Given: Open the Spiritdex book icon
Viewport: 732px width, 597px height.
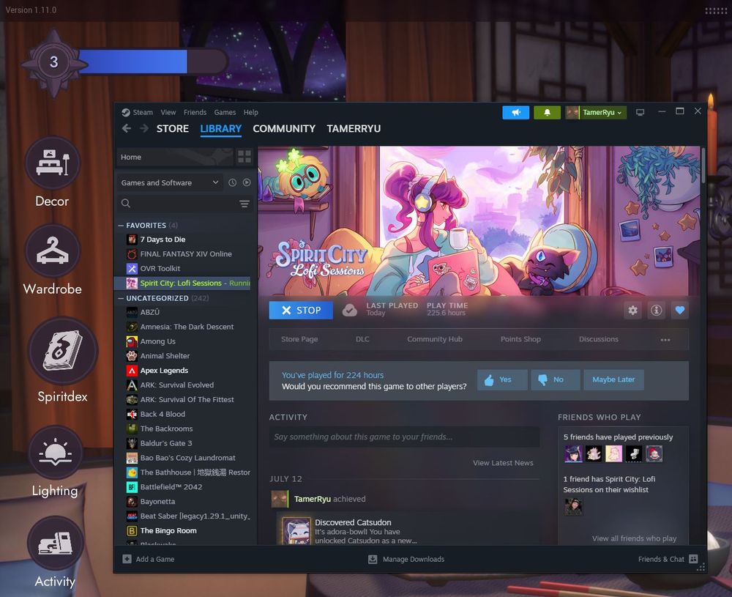Looking at the screenshot, I should 62,350.
